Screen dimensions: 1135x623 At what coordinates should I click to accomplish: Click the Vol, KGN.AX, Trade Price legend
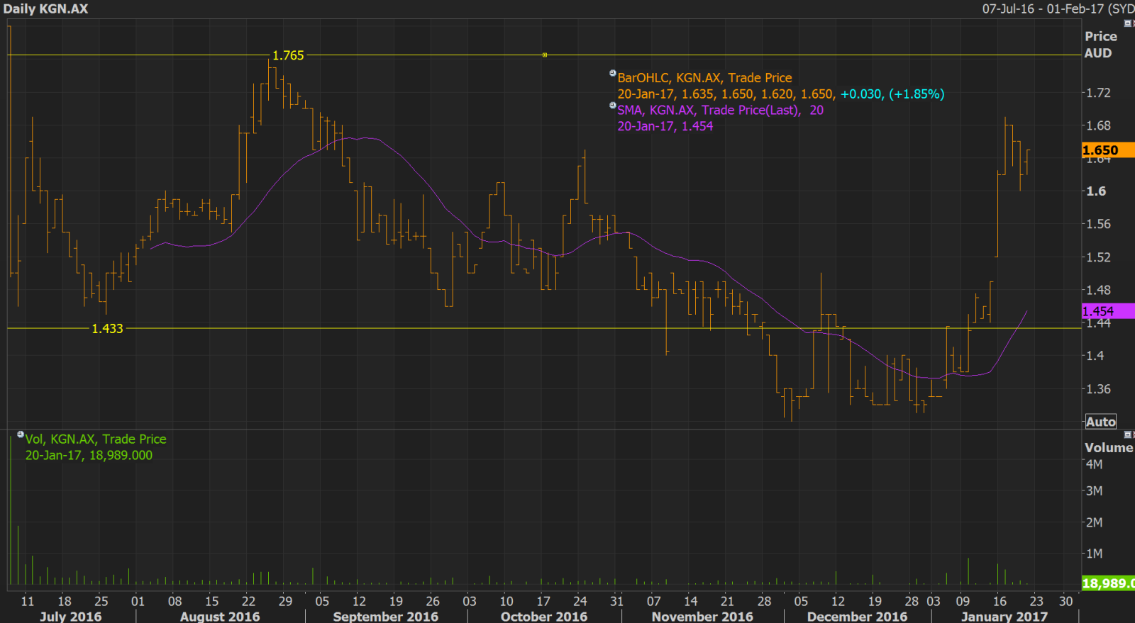click(96, 439)
